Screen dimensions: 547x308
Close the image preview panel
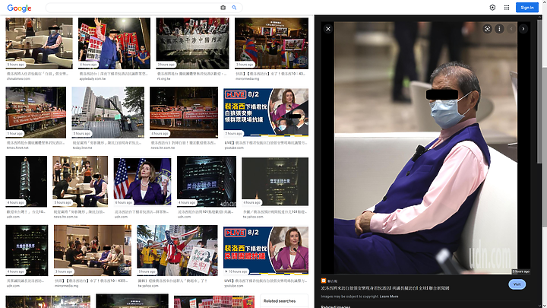pos(328,29)
